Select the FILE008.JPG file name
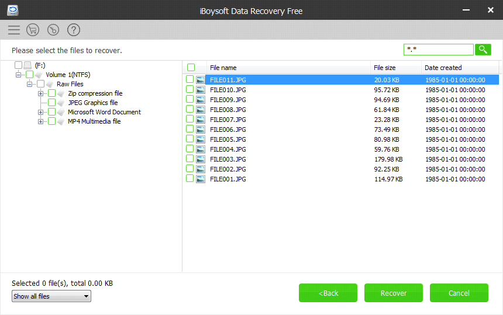This screenshot has width=503, height=315. (228, 110)
